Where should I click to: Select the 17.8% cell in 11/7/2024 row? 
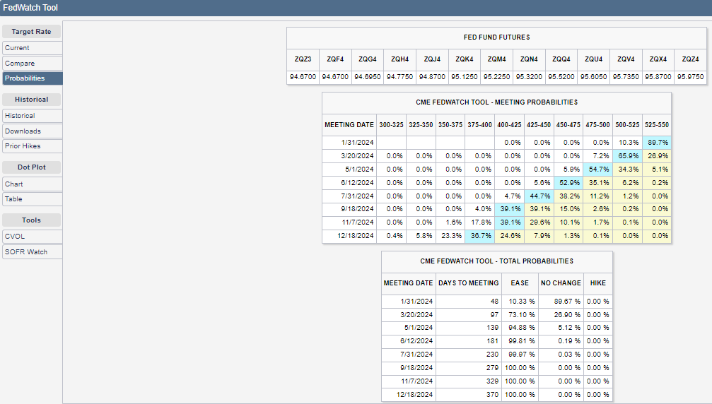[480, 222]
